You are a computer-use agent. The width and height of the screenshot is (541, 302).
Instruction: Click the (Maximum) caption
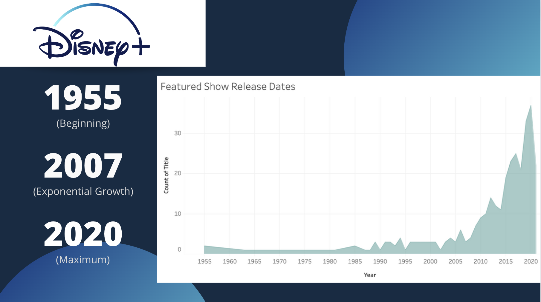click(x=83, y=260)
